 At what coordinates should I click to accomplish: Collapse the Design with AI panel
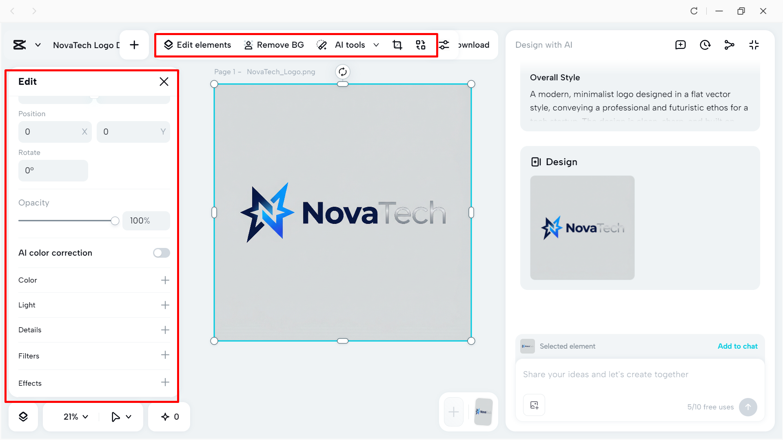(754, 45)
